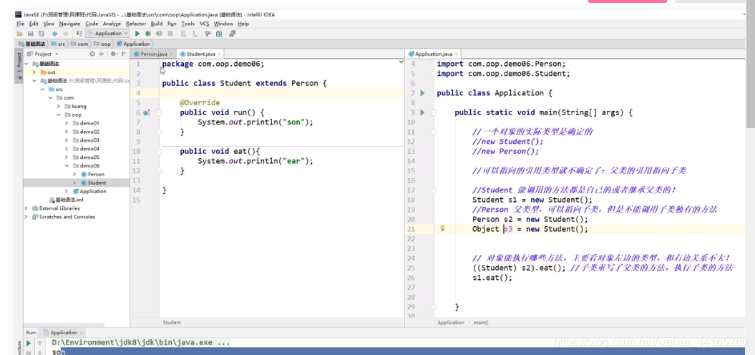This screenshot has width=755, height=355.
Task: Select Person class in project tree
Action: [x=96, y=175]
